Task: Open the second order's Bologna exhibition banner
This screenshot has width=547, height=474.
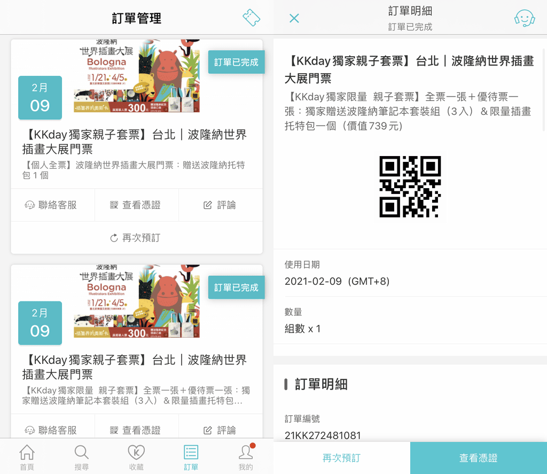Action: coord(136,301)
